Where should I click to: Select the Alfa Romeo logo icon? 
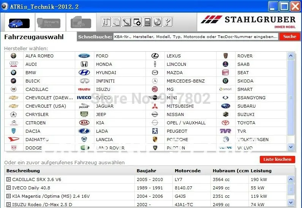pos(13,56)
